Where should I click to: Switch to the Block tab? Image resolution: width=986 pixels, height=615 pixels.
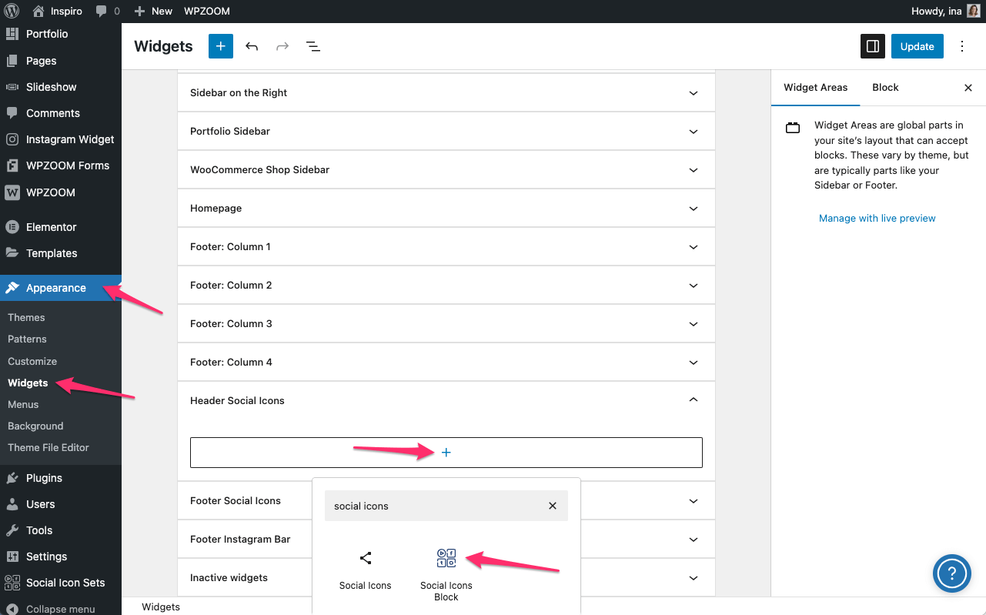885,87
